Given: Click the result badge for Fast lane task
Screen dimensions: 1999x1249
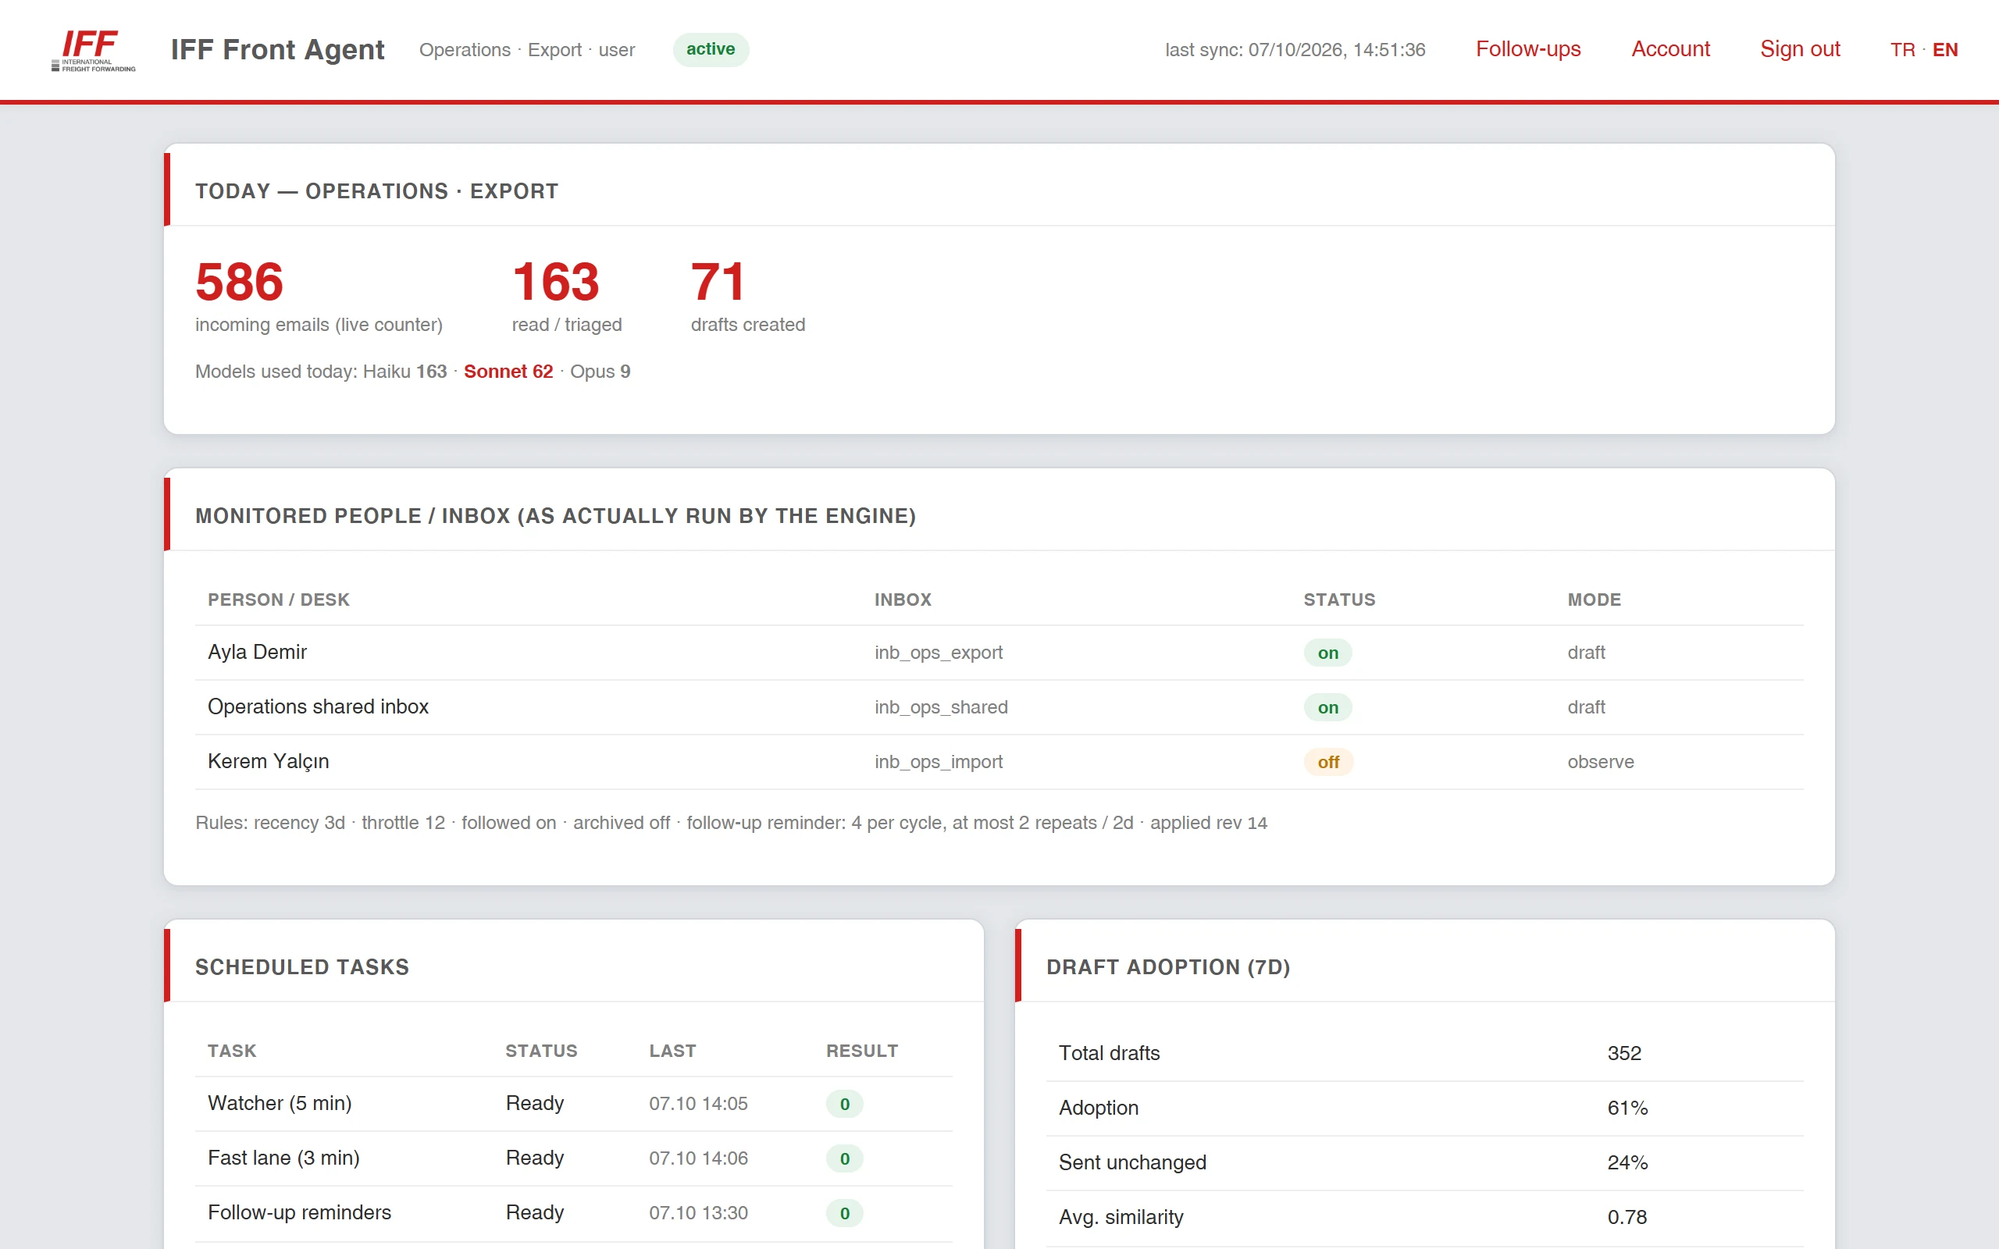Looking at the screenshot, I should [x=844, y=1158].
